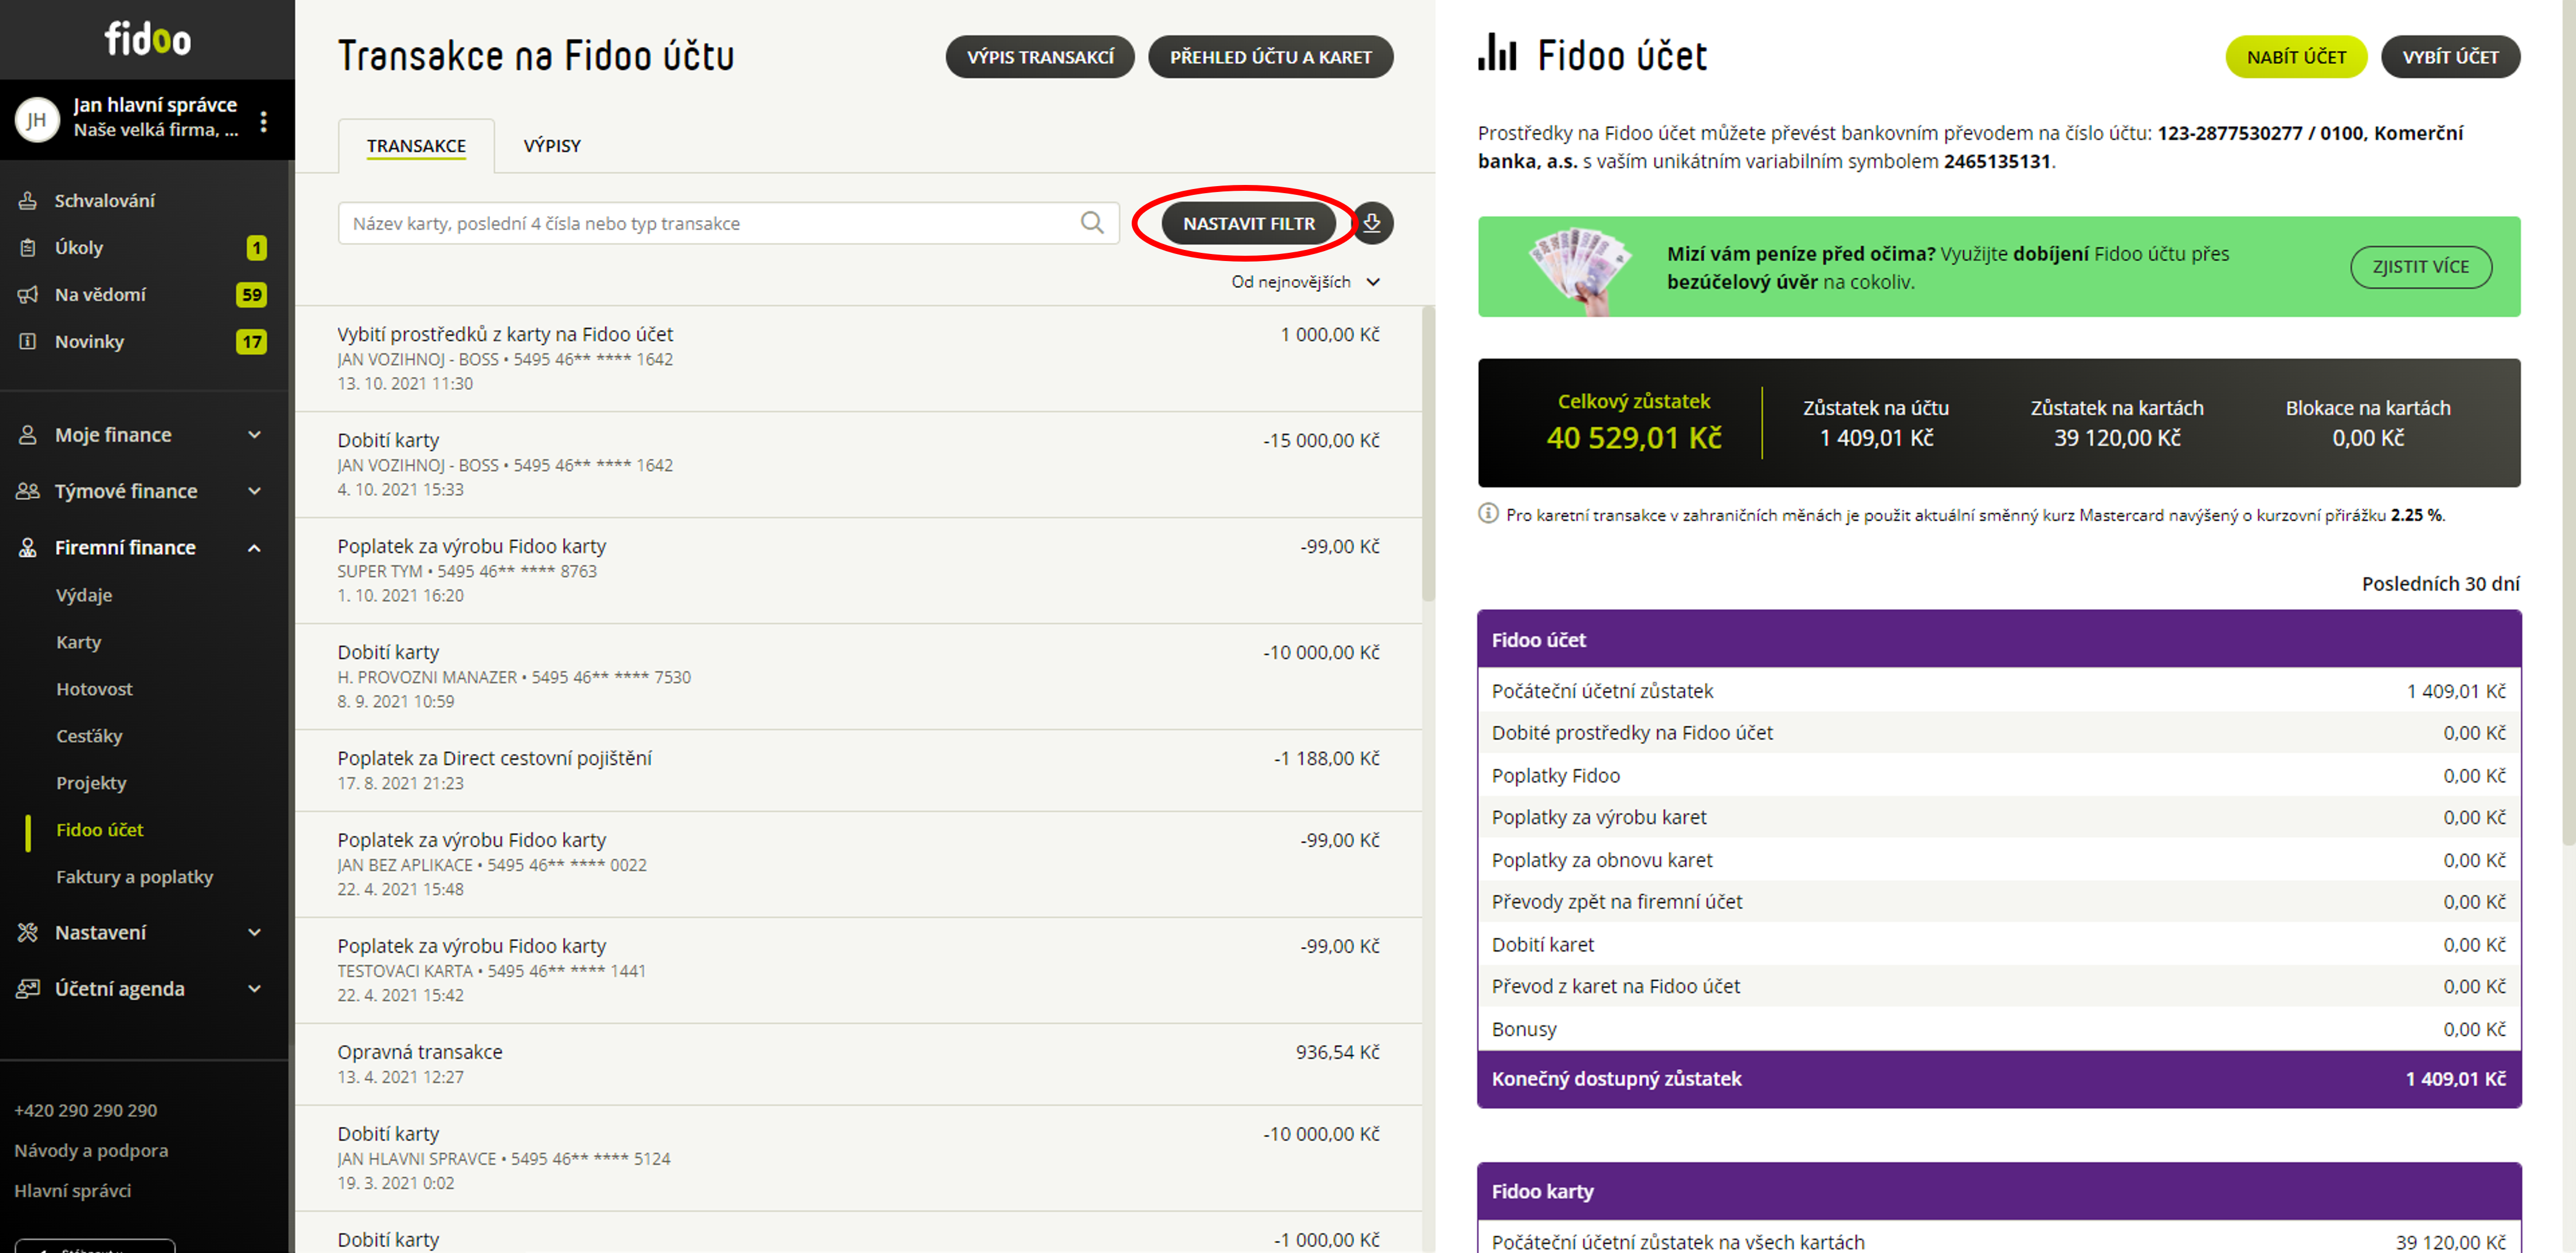Open the H. PROVOZNI MANAZER Dobití karty transaction
The width and height of the screenshot is (2576, 1253).
(x=859, y=676)
